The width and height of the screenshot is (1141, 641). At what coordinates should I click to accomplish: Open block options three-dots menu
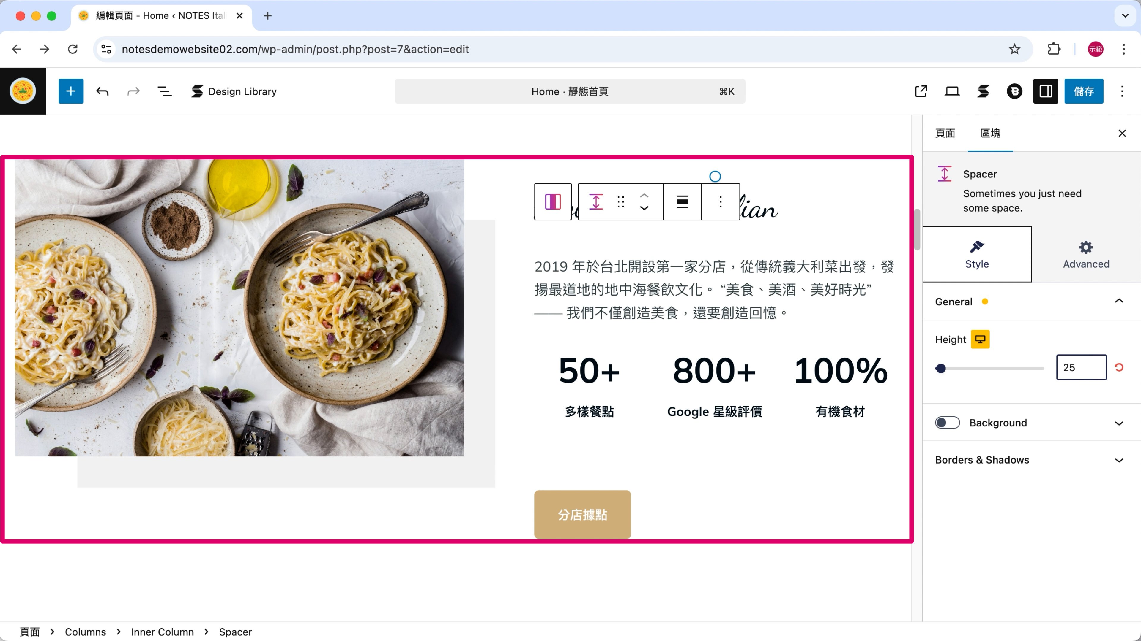721,202
